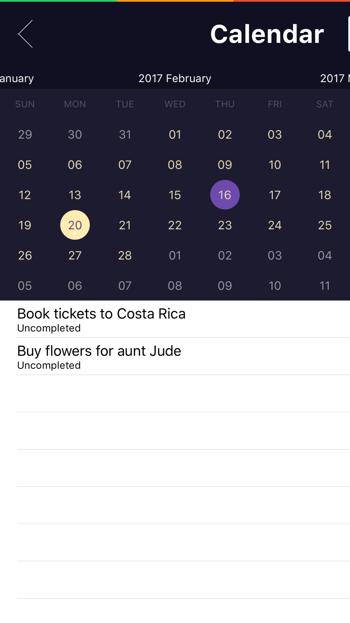Open the Book tickets to Costa Rica task
The image size is (350, 623).
pos(101,319)
